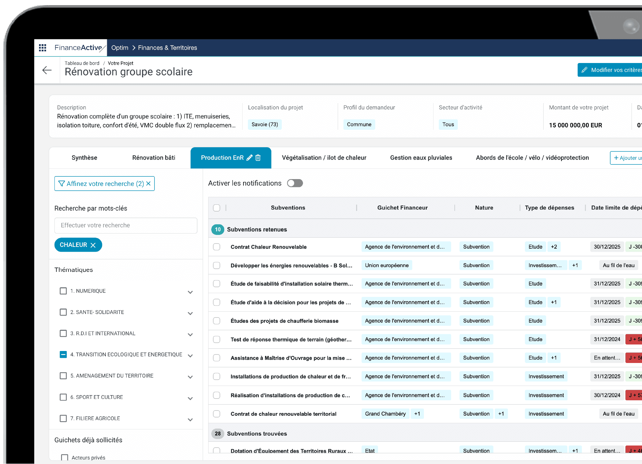Enable the notifications toggle switch

coord(295,183)
